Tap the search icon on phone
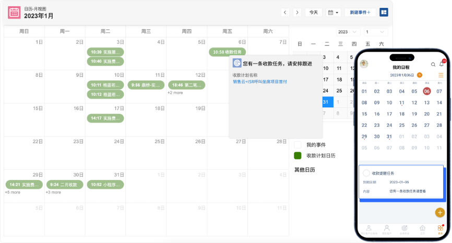Viewport: 452px width, 243px height. pyautogui.click(x=433, y=64)
